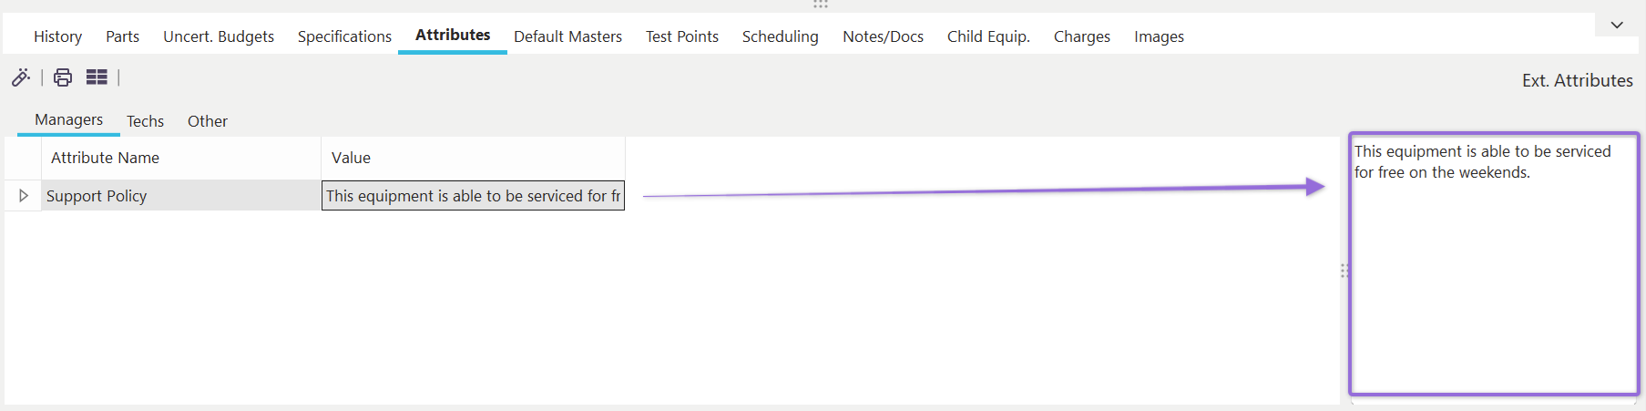Image resolution: width=1646 pixels, height=411 pixels.
Task: Go to Uncert. Budgets tab
Action: (x=219, y=36)
